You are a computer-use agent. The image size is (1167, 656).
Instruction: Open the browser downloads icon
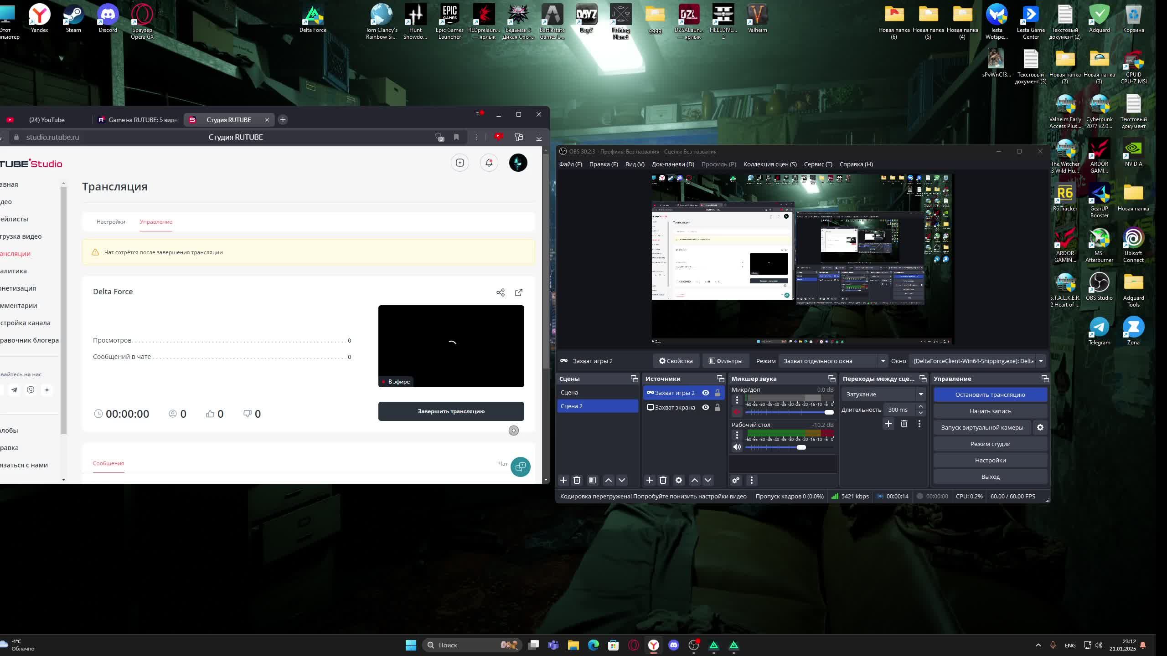pyautogui.click(x=539, y=137)
